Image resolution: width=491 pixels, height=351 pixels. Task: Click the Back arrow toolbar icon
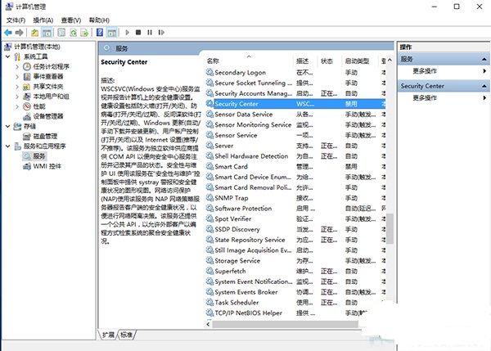pos(8,32)
